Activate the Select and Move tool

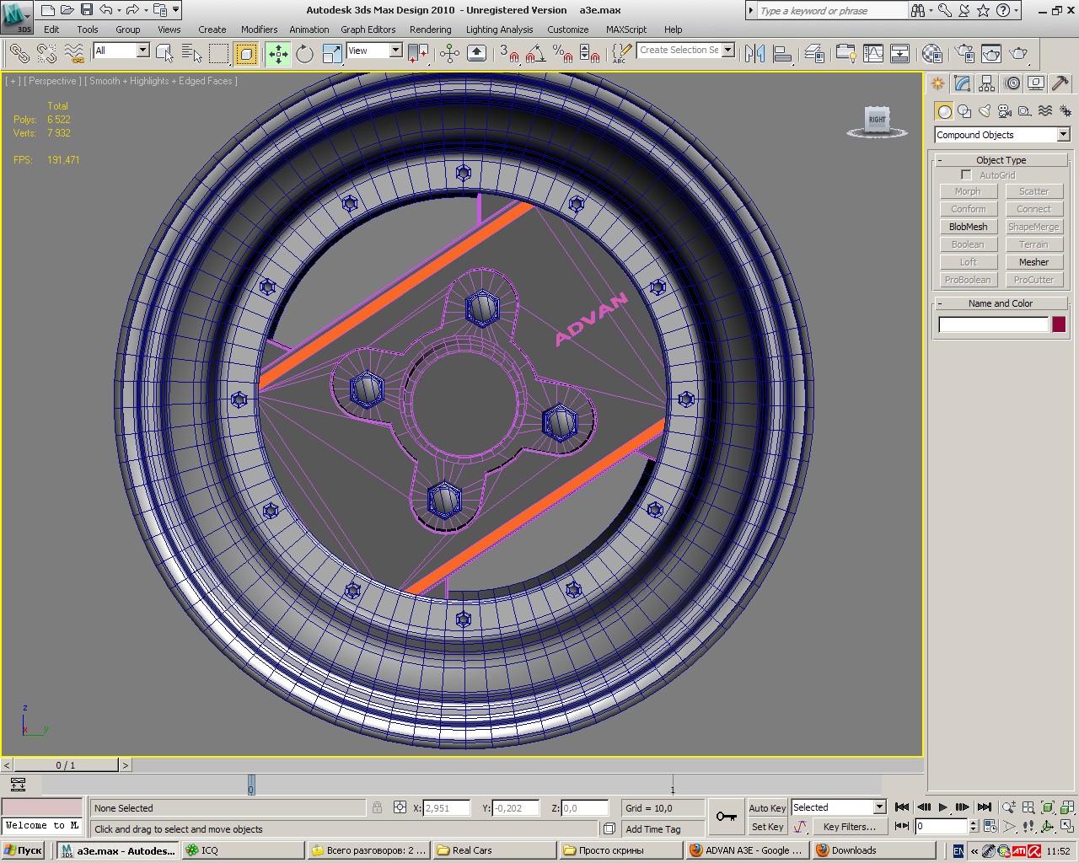(x=277, y=54)
